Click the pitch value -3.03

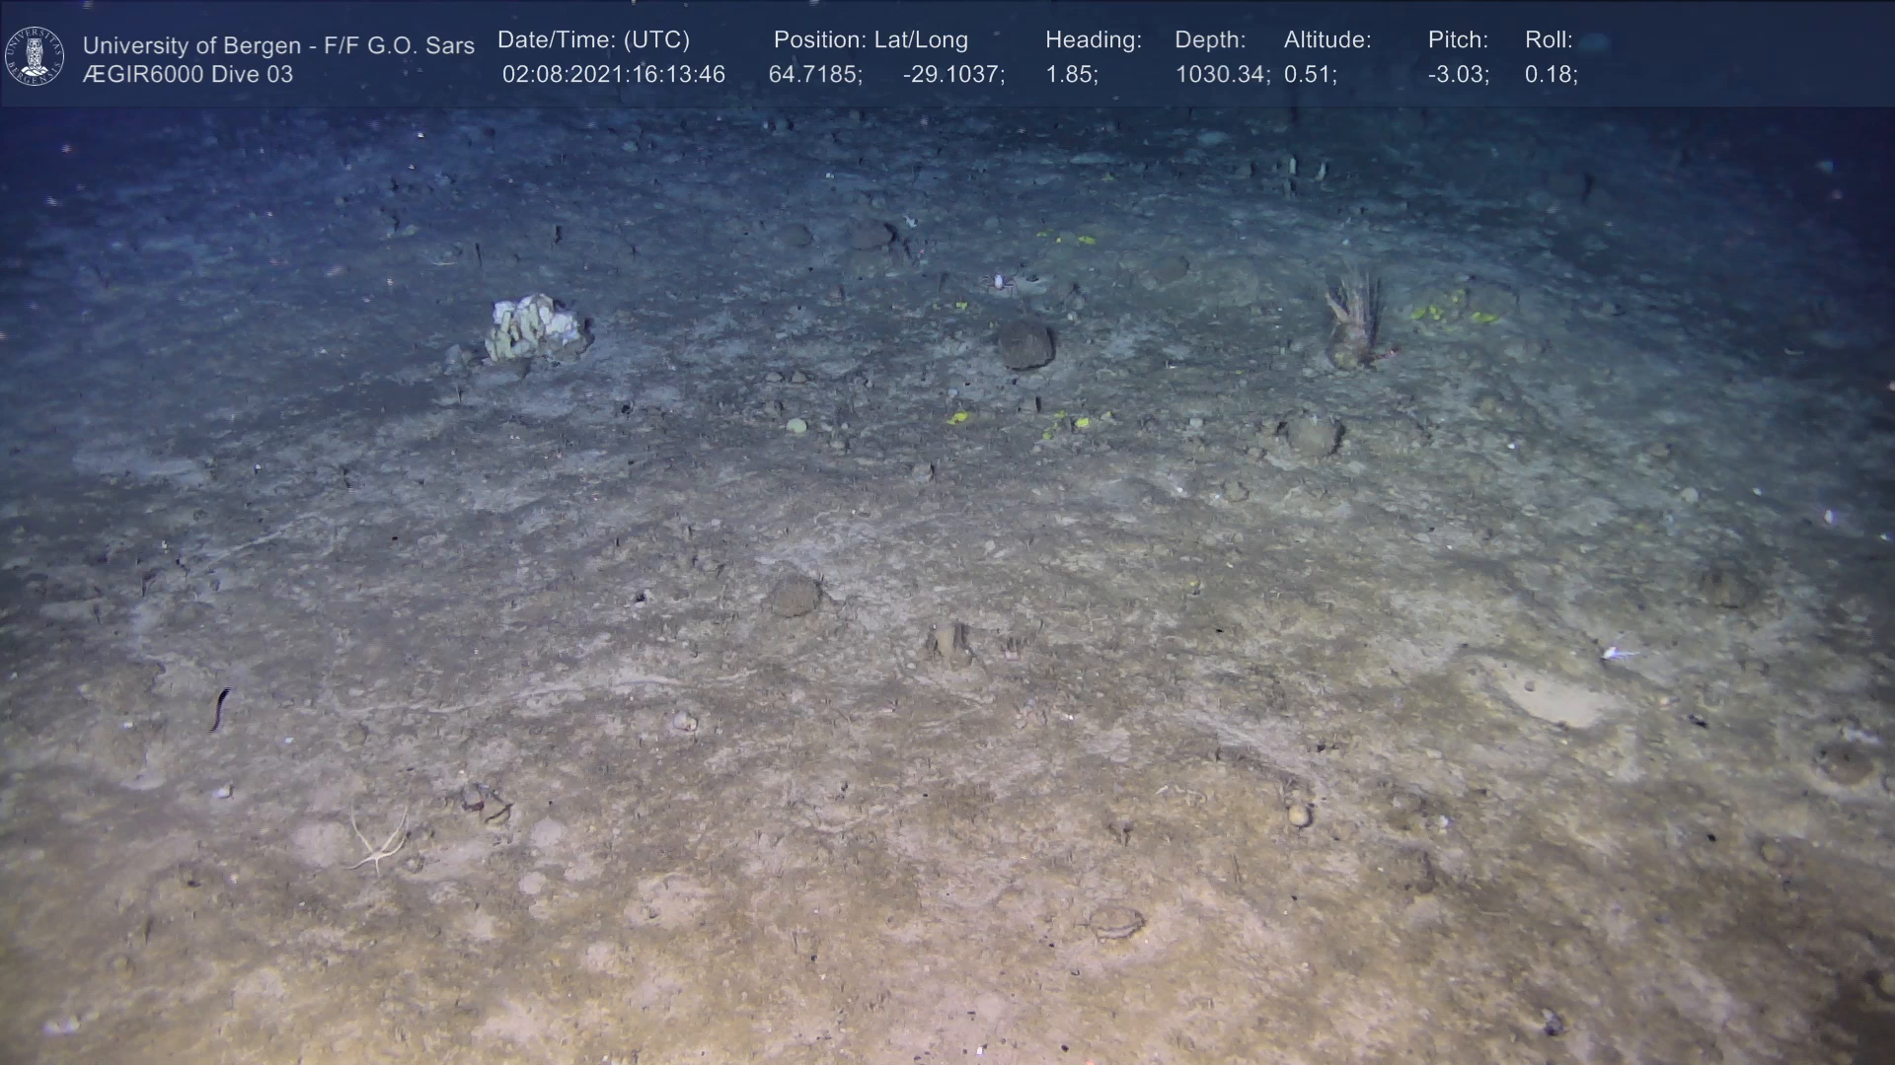(1458, 75)
